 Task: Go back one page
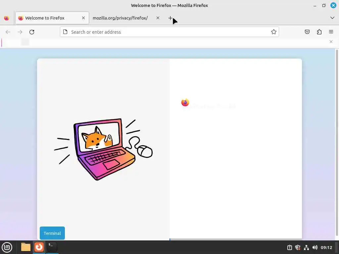click(8, 32)
